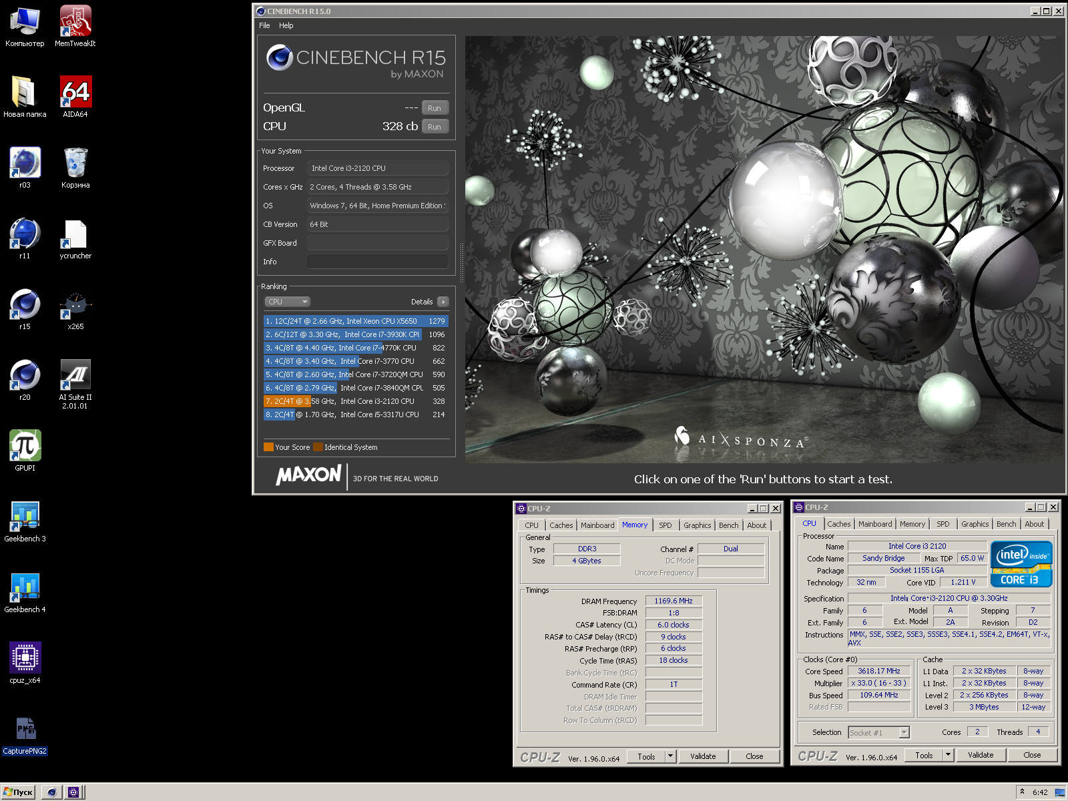Click Tools button in left CPU-Z window

[x=646, y=756]
